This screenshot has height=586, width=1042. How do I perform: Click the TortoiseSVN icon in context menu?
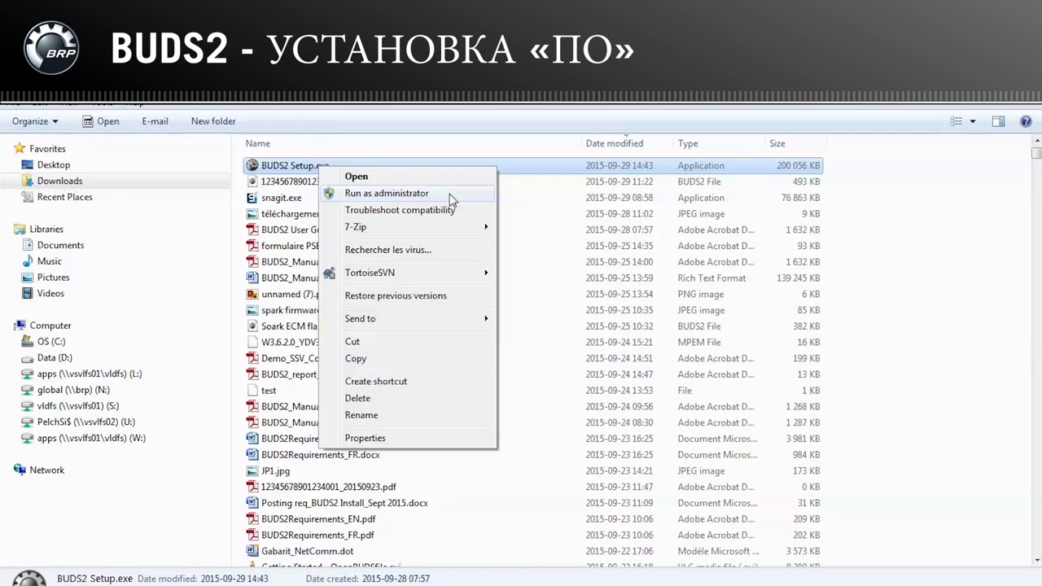click(x=329, y=273)
